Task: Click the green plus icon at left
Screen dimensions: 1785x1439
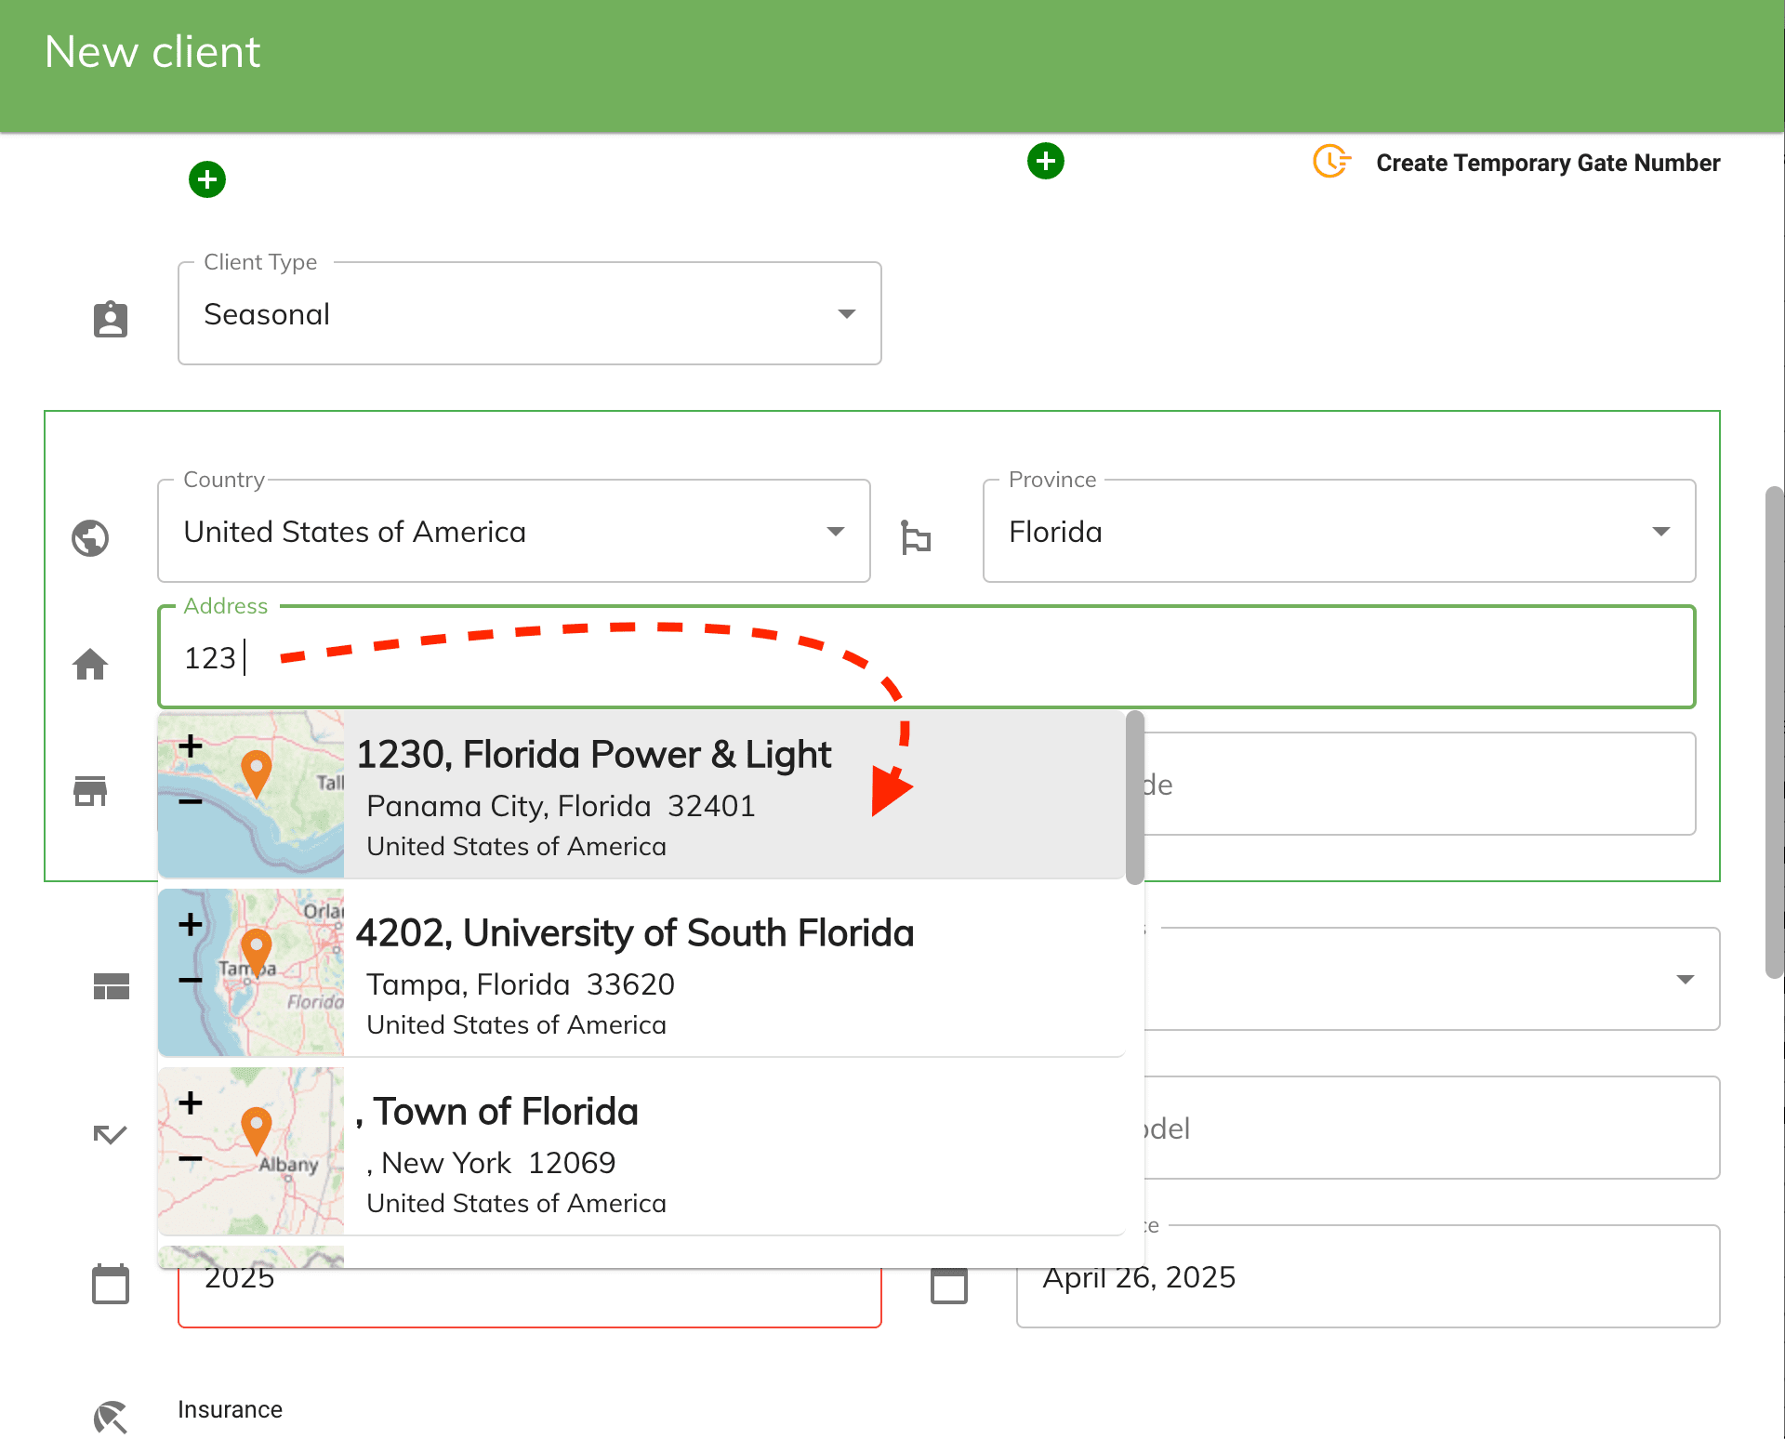Action: [x=206, y=179]
